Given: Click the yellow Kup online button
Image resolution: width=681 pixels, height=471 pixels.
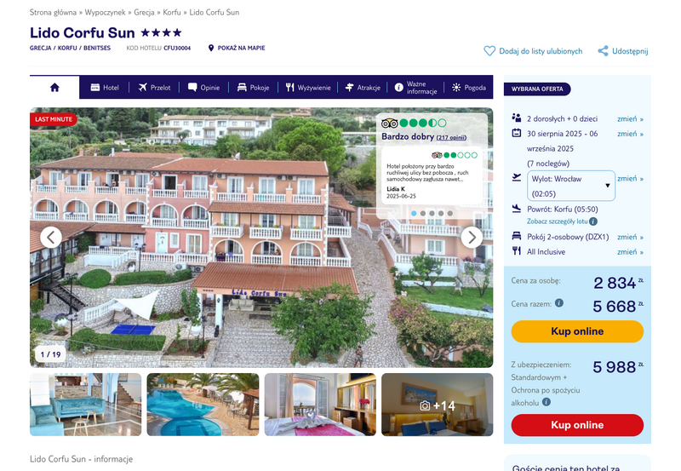Looking at the screenshot, I should pos(577,331).
